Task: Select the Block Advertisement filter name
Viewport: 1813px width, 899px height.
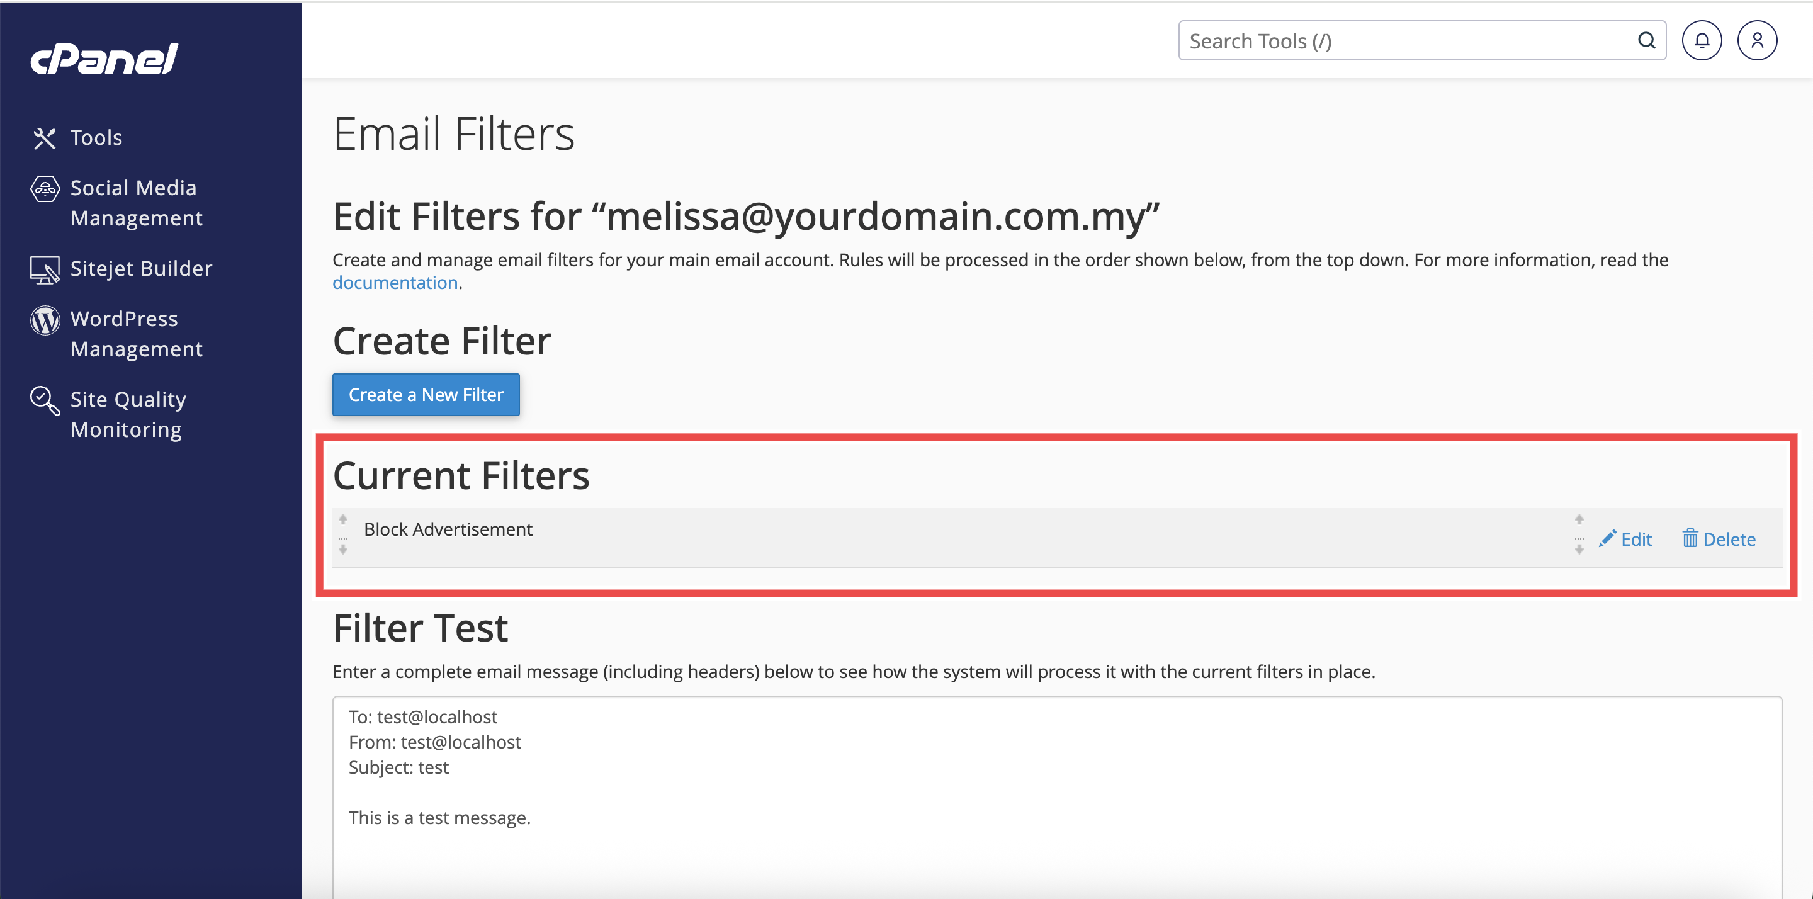Action: point(448,529)
